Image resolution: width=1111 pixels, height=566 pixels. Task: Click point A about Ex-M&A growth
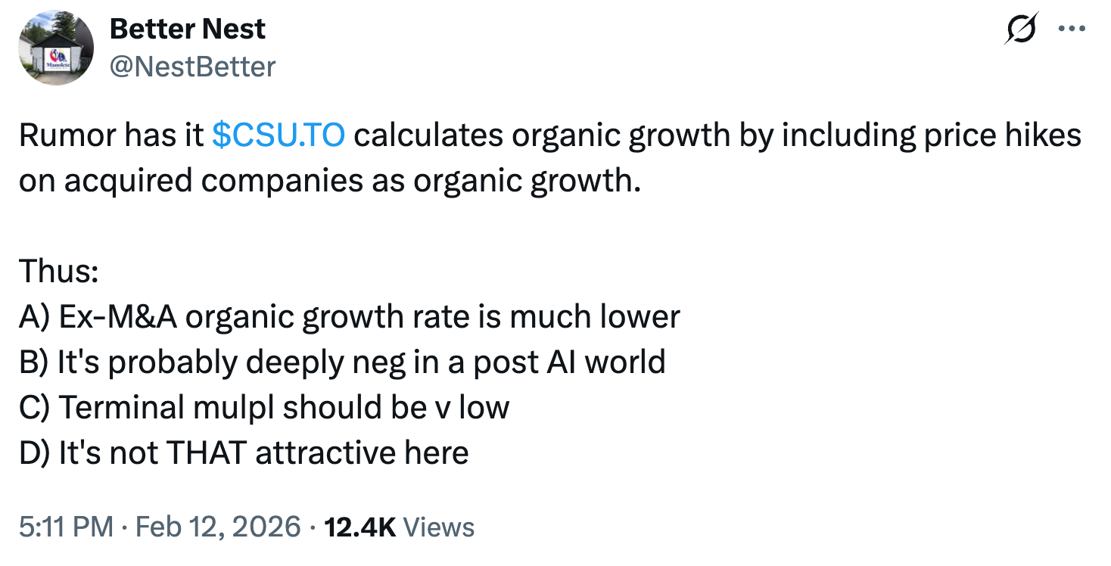349,316
